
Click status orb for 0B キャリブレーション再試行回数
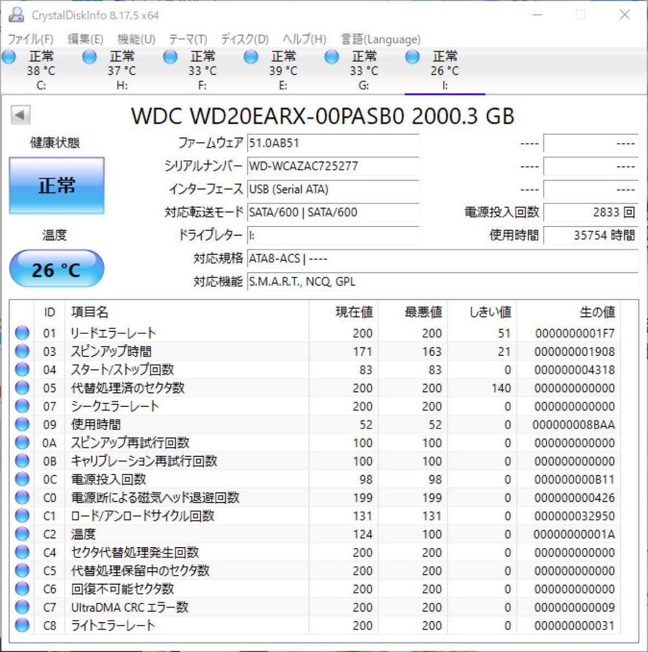click(x=22, y=461)
